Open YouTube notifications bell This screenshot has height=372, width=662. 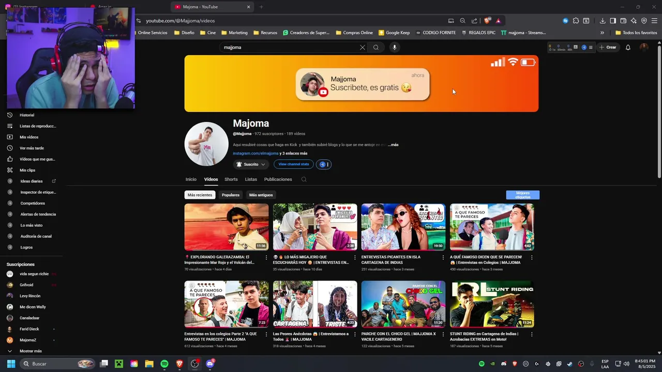point(628,47)
